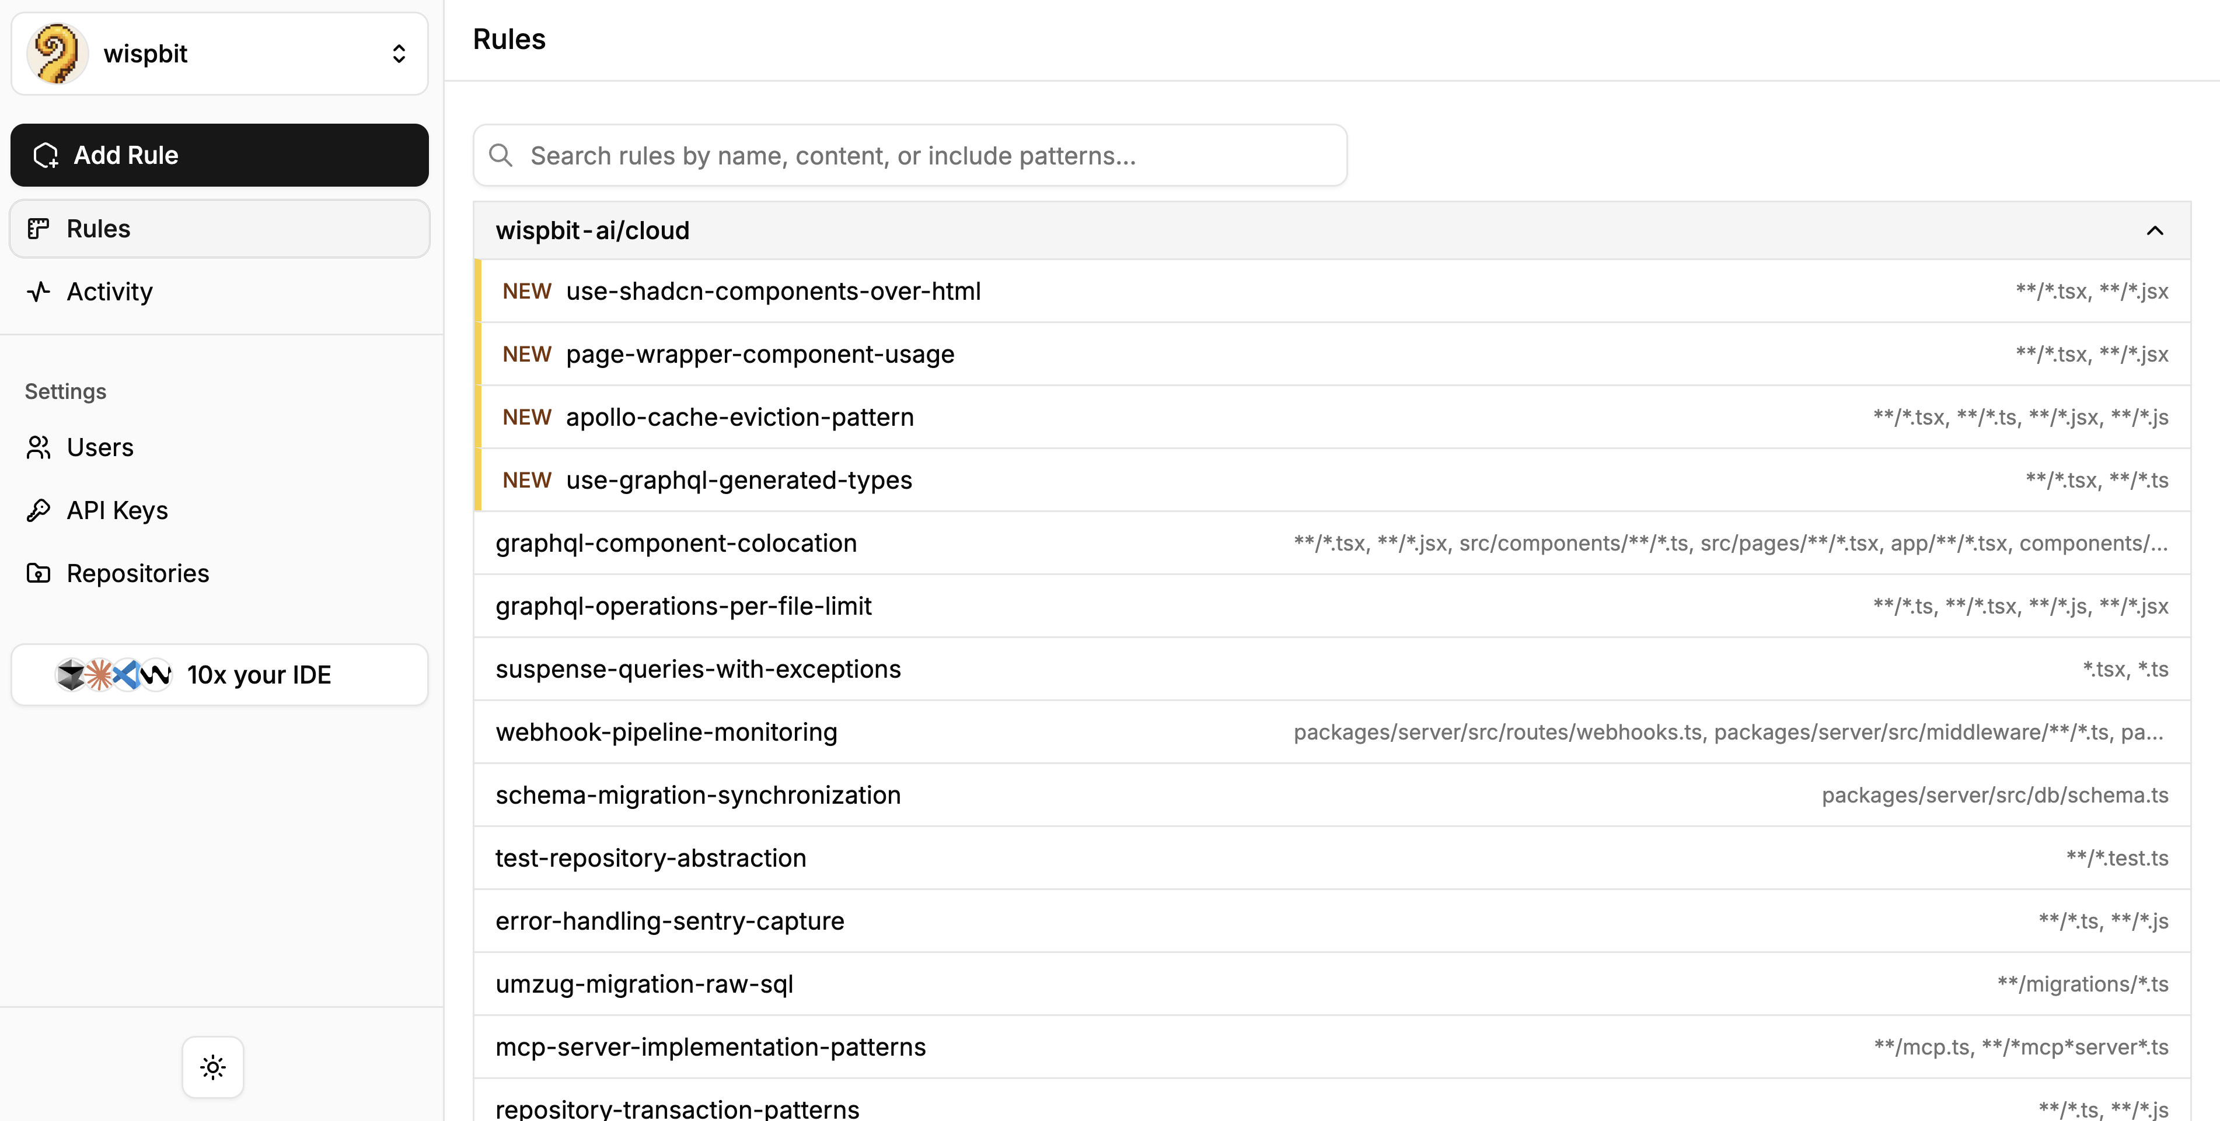Viewport: 2220px width, 1121px height.
Task: Click the API Keys key icon
Action: tap(38, 510)
